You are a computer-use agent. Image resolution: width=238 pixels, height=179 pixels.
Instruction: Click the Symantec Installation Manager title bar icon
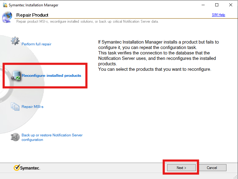(5, 5)
